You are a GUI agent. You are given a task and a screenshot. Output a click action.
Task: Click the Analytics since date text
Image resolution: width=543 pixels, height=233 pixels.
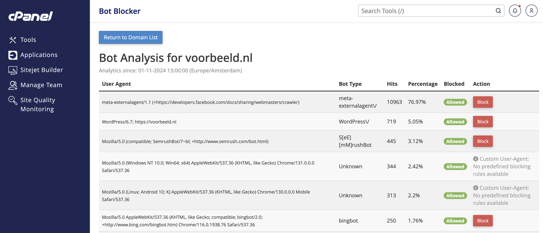point(171,71)
